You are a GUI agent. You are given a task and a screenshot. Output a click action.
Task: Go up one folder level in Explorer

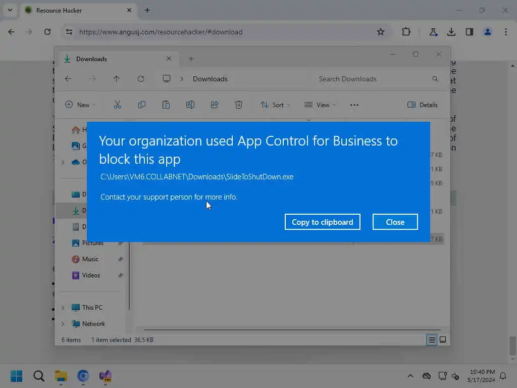click(117, 79)
